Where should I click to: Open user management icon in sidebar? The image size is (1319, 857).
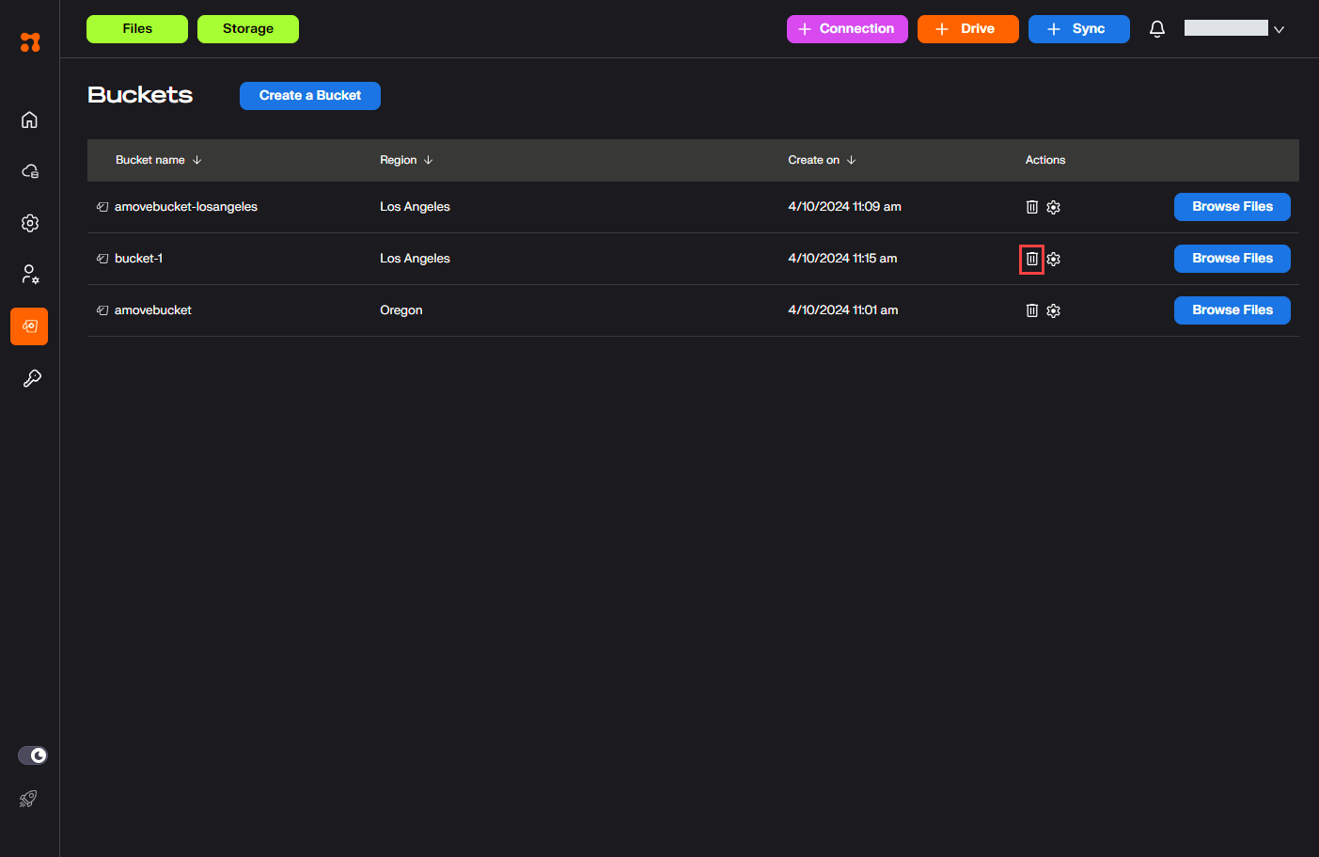30,275
